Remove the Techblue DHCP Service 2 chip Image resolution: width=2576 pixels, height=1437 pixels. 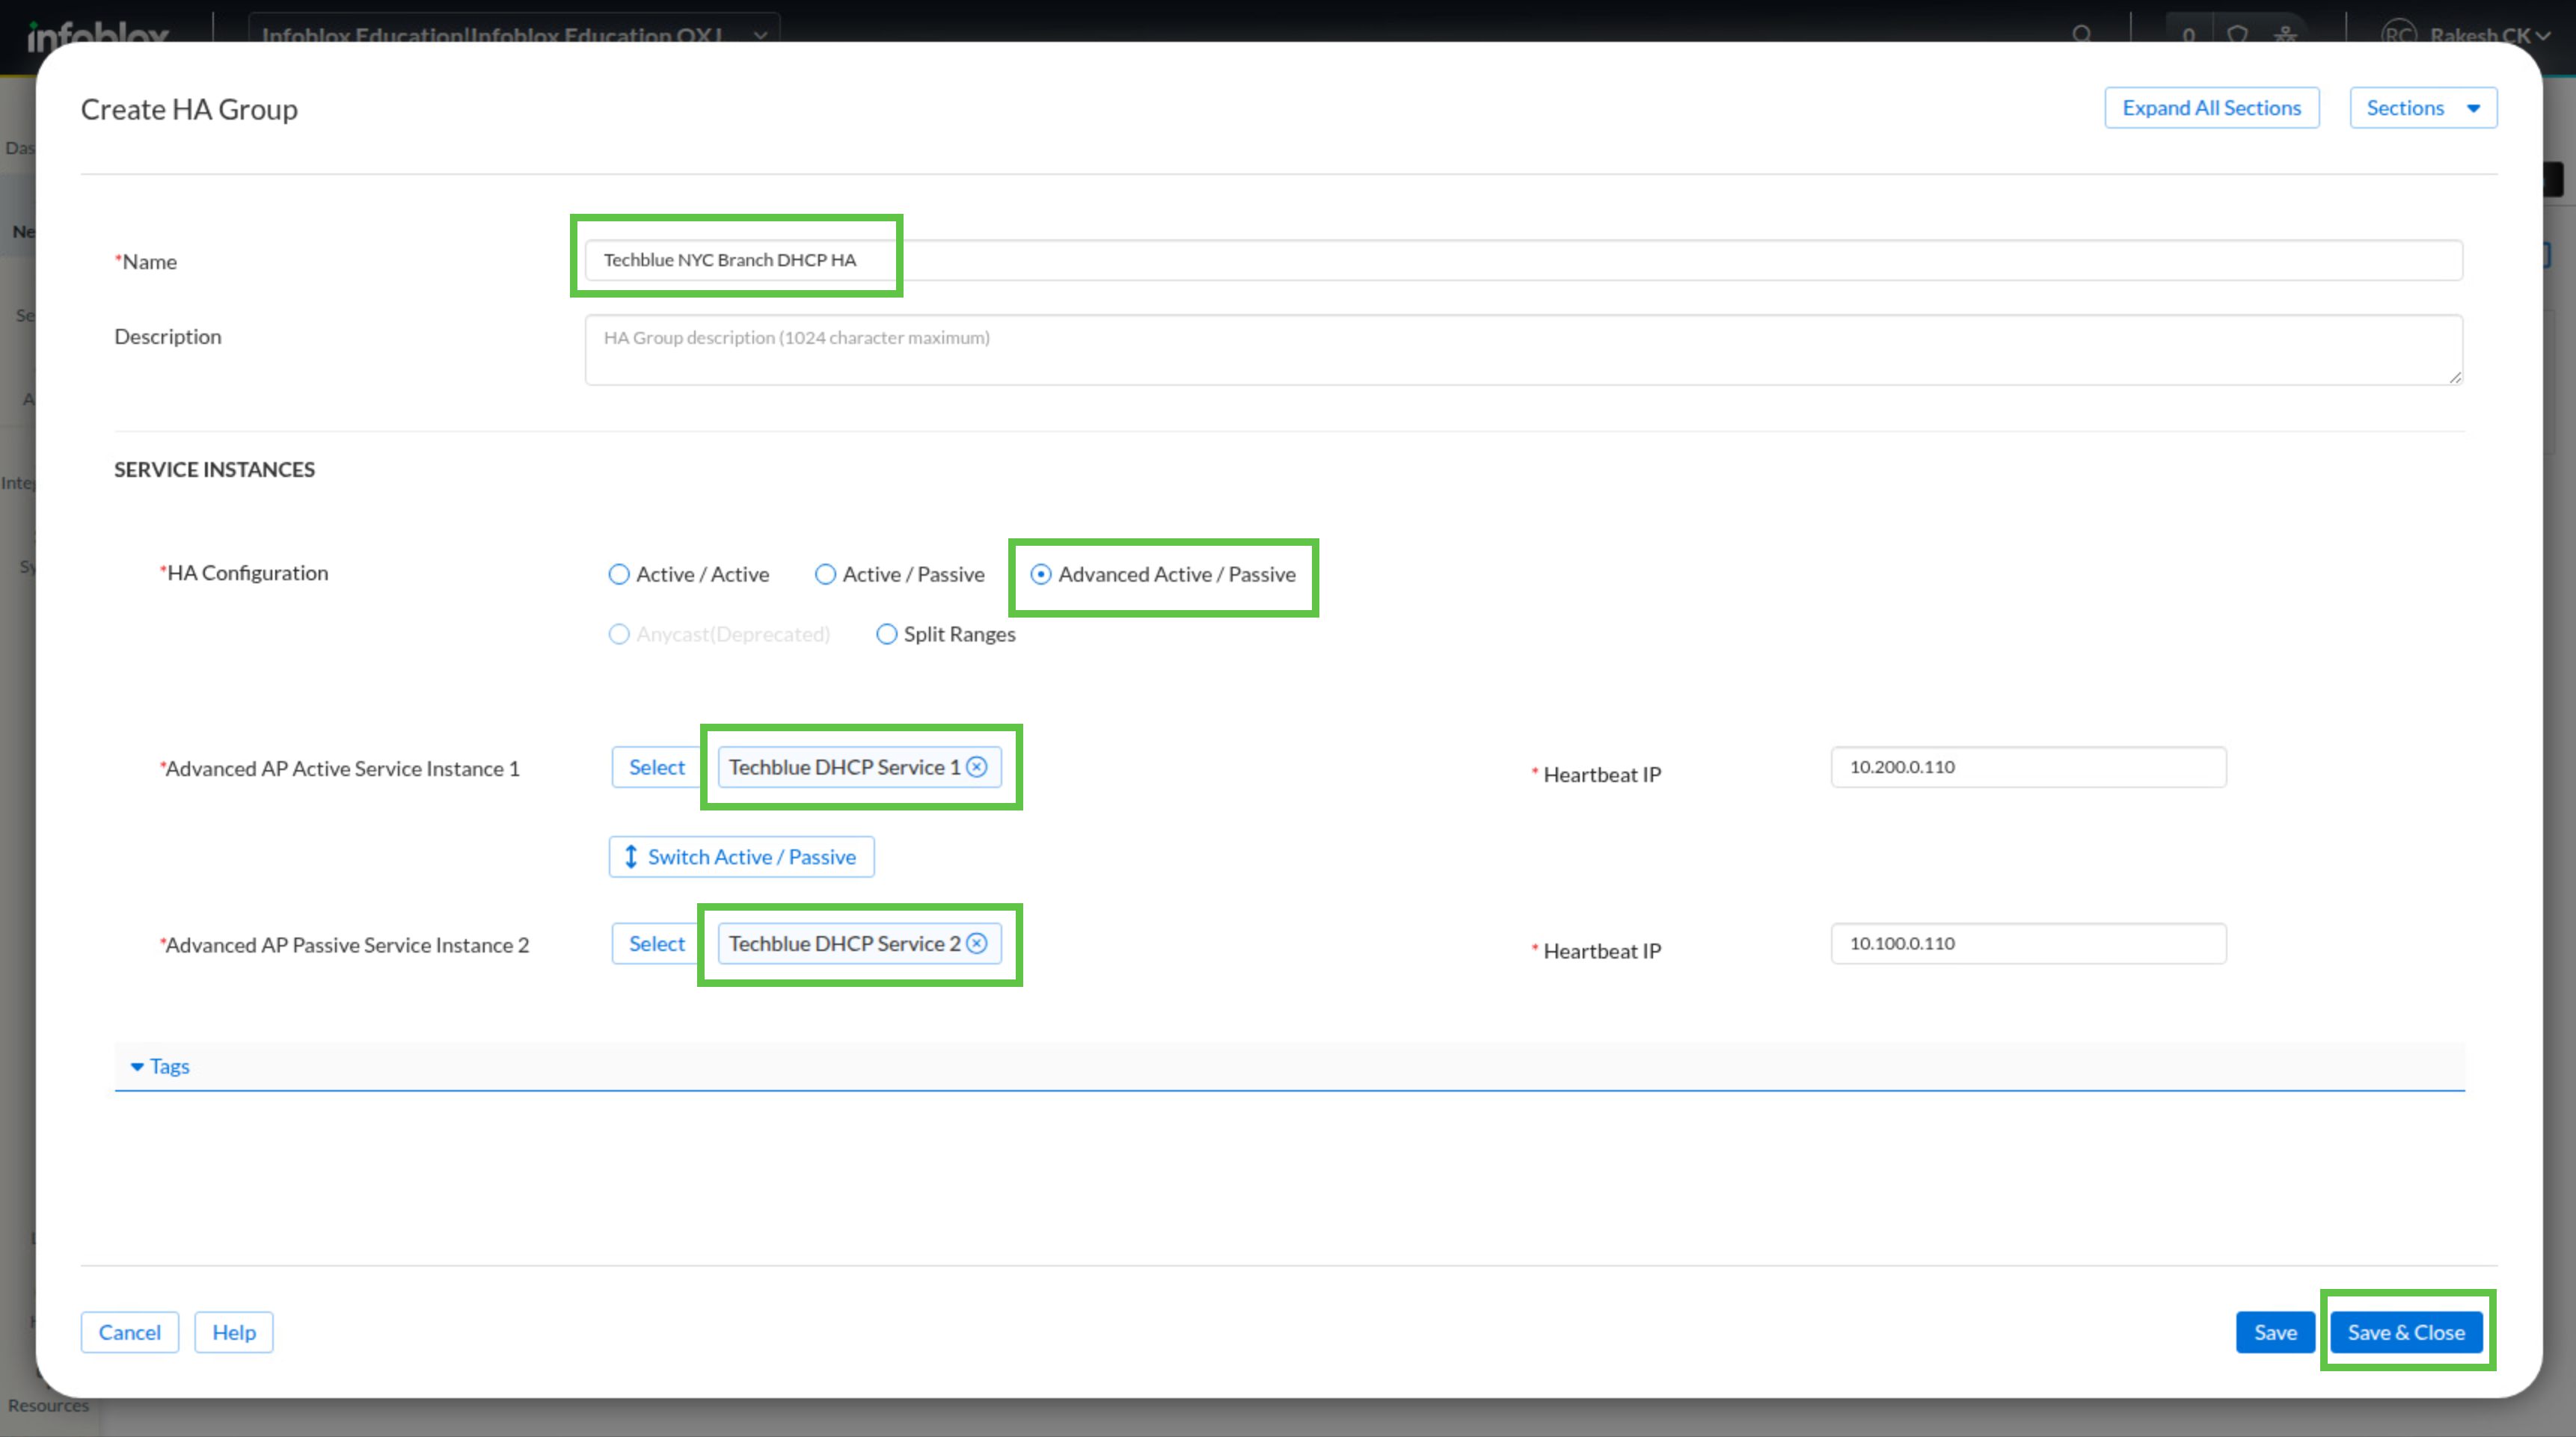tap(977, 944)
